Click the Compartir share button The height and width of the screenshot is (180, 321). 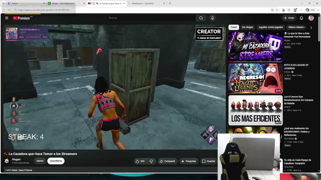point(167,161)
